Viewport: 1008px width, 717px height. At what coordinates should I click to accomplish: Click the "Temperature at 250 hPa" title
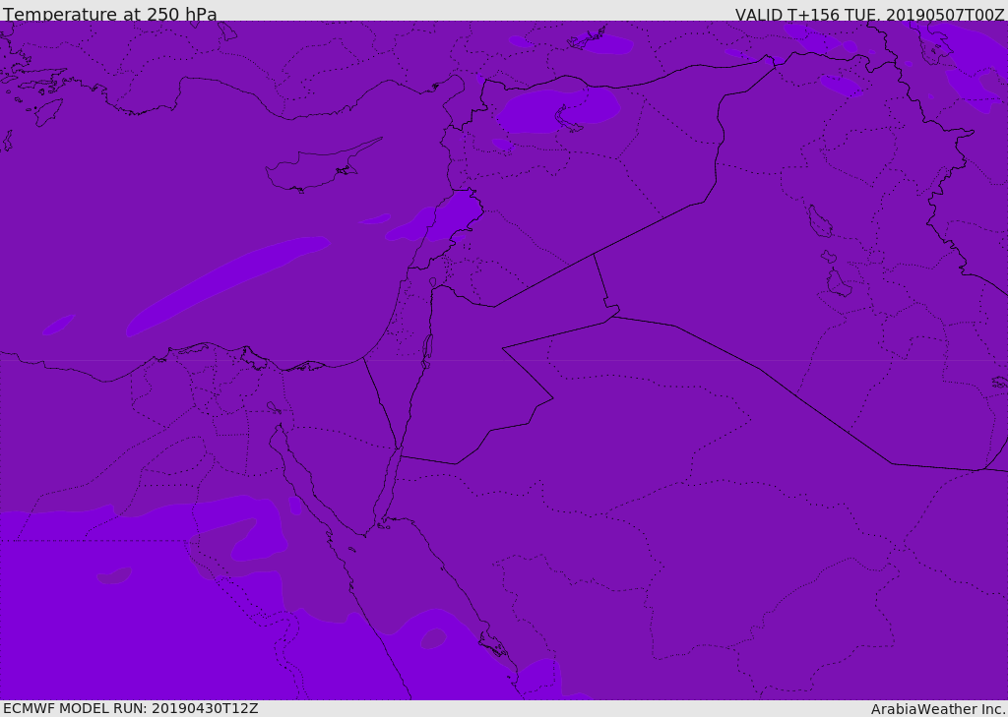click(110, 14)
